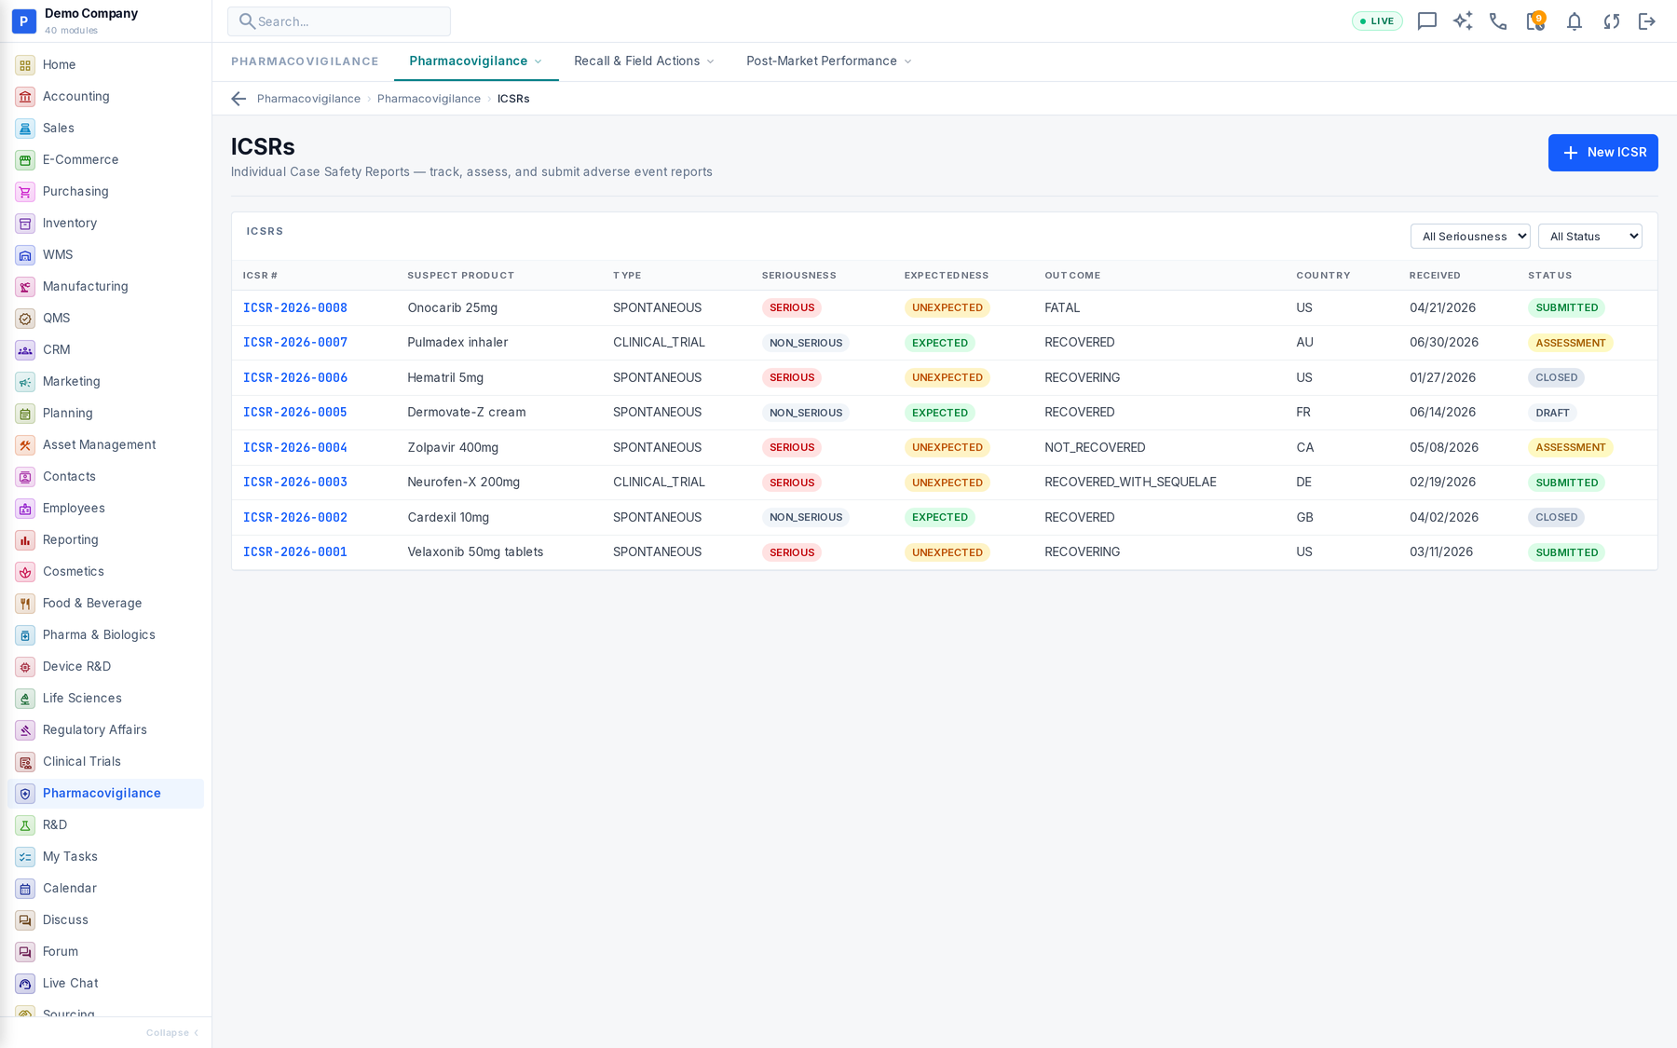
Task: Click Velaxonib 50mg tablets cell
Action: [x=475, y=552]
